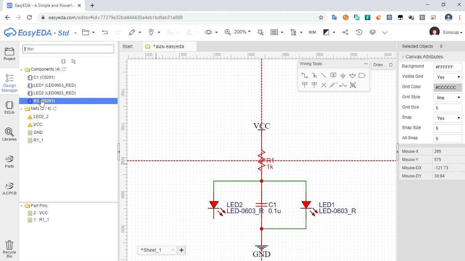Collapse the Nets tree folder

coord(21,109)
